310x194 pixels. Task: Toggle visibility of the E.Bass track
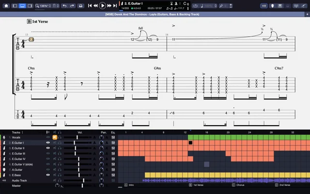[x=48, y=175]
